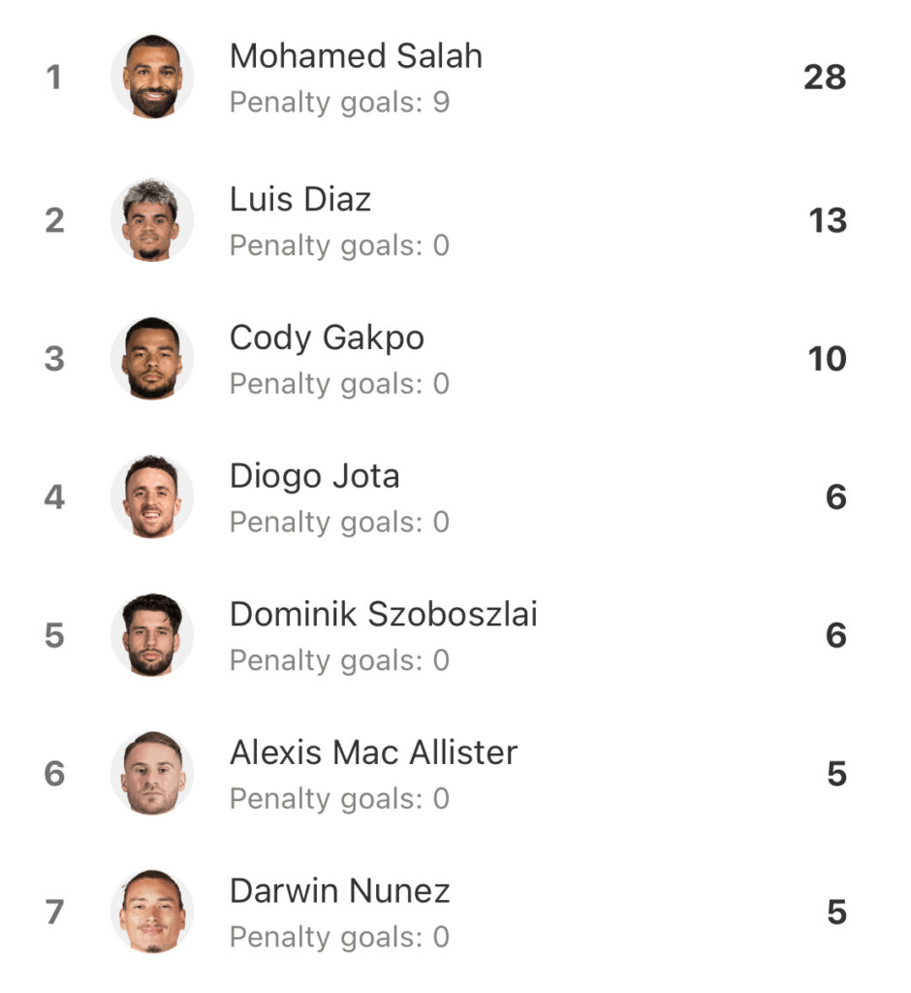Click rank number 4 beside Diogo Jota
The width and height of the screenshot is (911, 993).
coord(54,497)
